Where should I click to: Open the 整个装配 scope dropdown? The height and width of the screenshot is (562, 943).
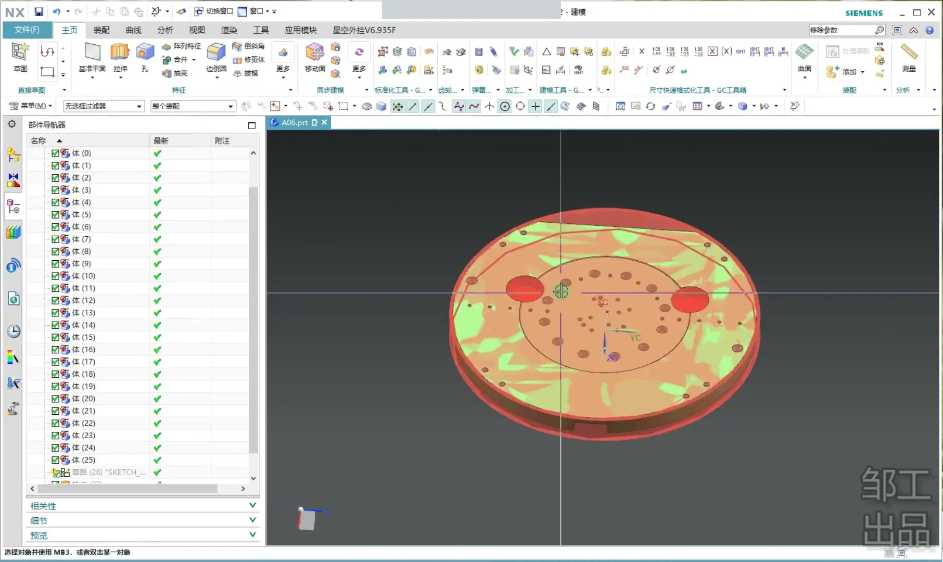point(193,106)
